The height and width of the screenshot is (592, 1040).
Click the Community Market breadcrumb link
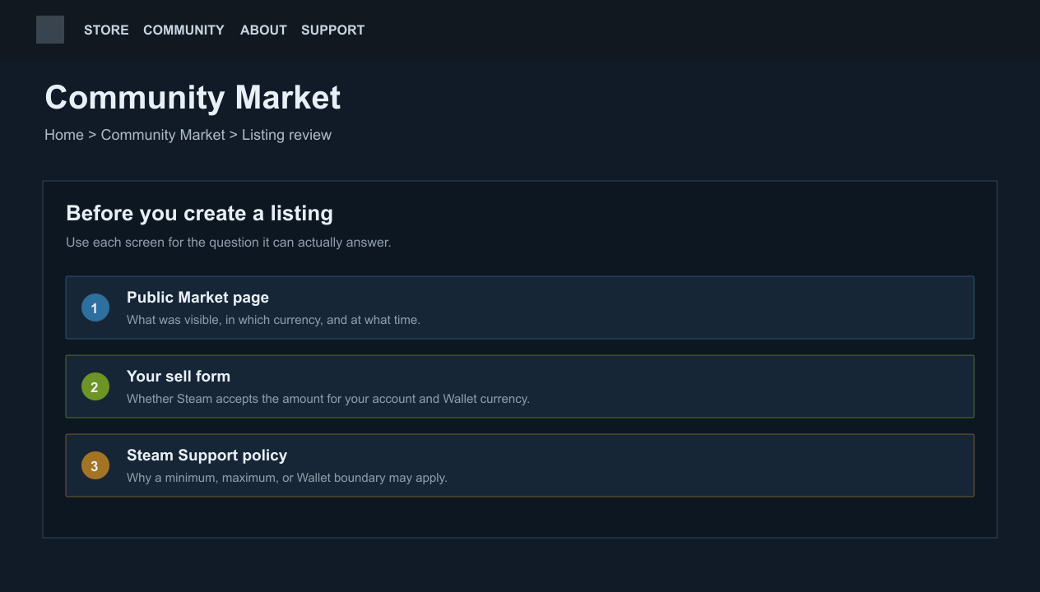[x=163, y=135]
